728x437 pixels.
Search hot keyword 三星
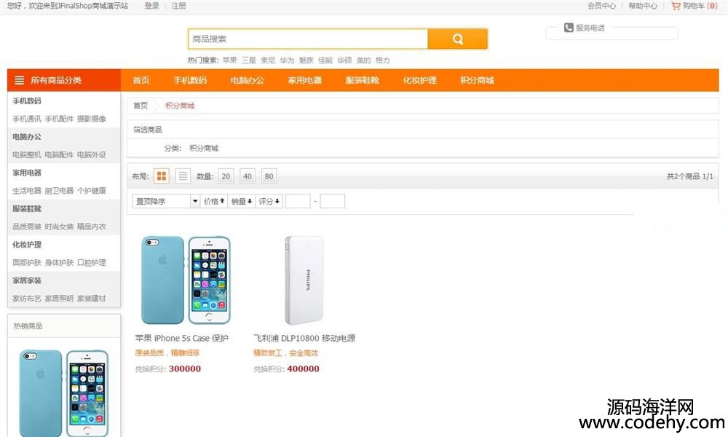tap(249, 60)
